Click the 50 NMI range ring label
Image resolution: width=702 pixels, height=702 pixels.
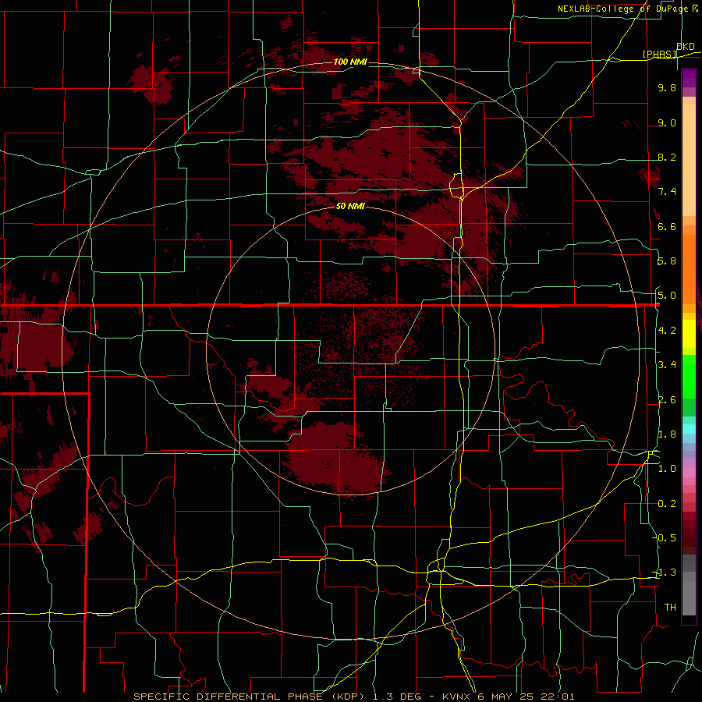tap(350, 206)
